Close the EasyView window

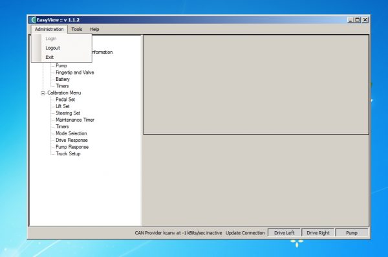pos(365,20)
